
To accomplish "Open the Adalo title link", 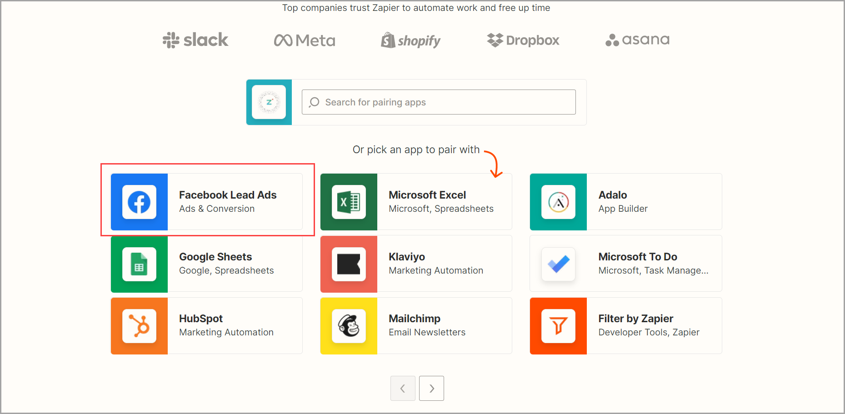I will [613, 195].
